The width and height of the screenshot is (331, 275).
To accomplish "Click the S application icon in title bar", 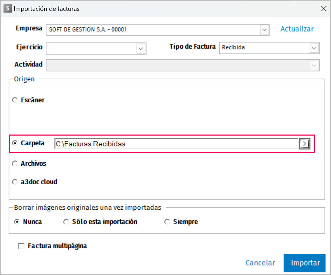I will (x=8, y=8).
